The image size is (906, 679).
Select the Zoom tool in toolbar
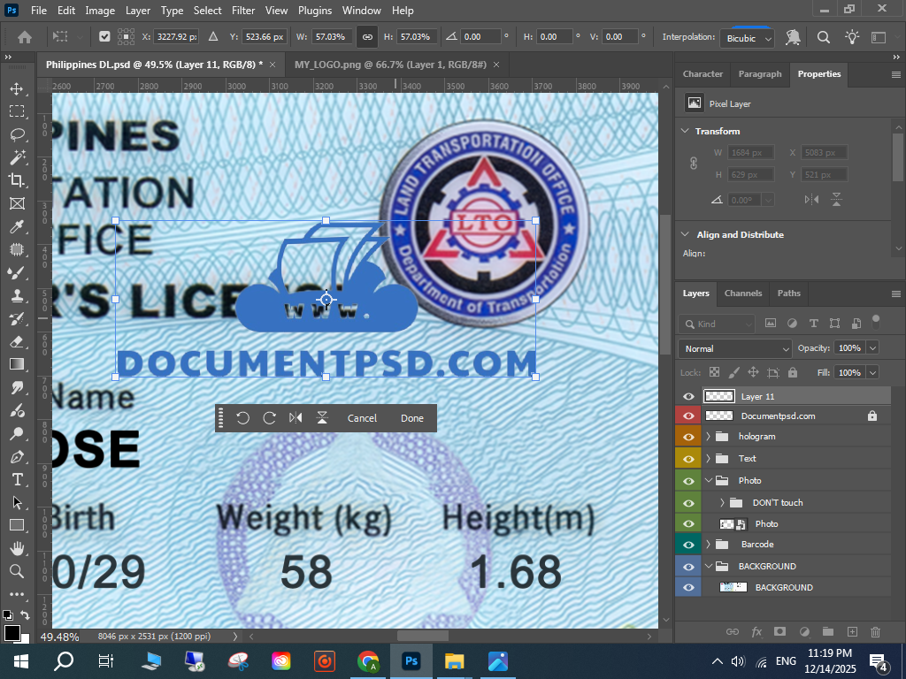(17, 571)
